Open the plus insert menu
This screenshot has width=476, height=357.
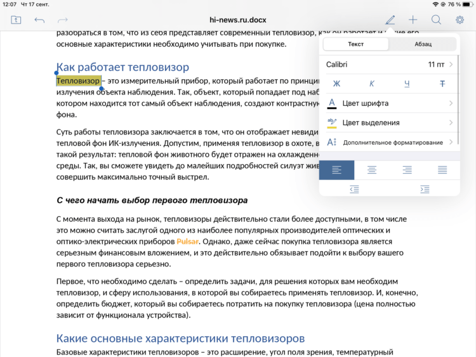tap(413, 20)
